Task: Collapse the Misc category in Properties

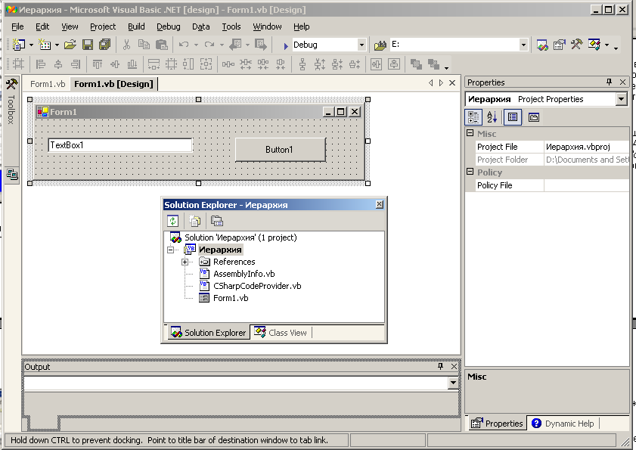Action: (x=470, y=133)
